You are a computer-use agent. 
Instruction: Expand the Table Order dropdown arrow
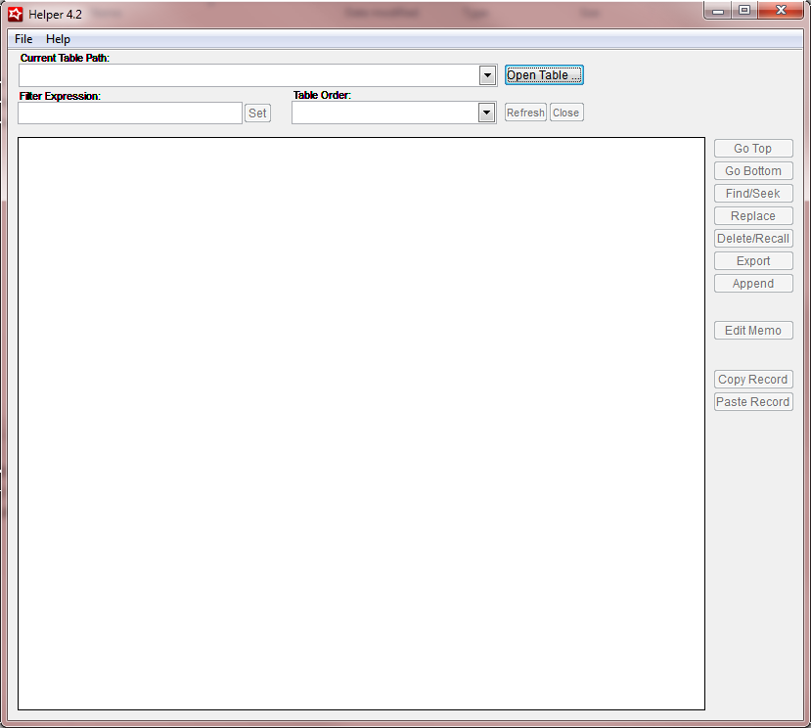(486, 113)
